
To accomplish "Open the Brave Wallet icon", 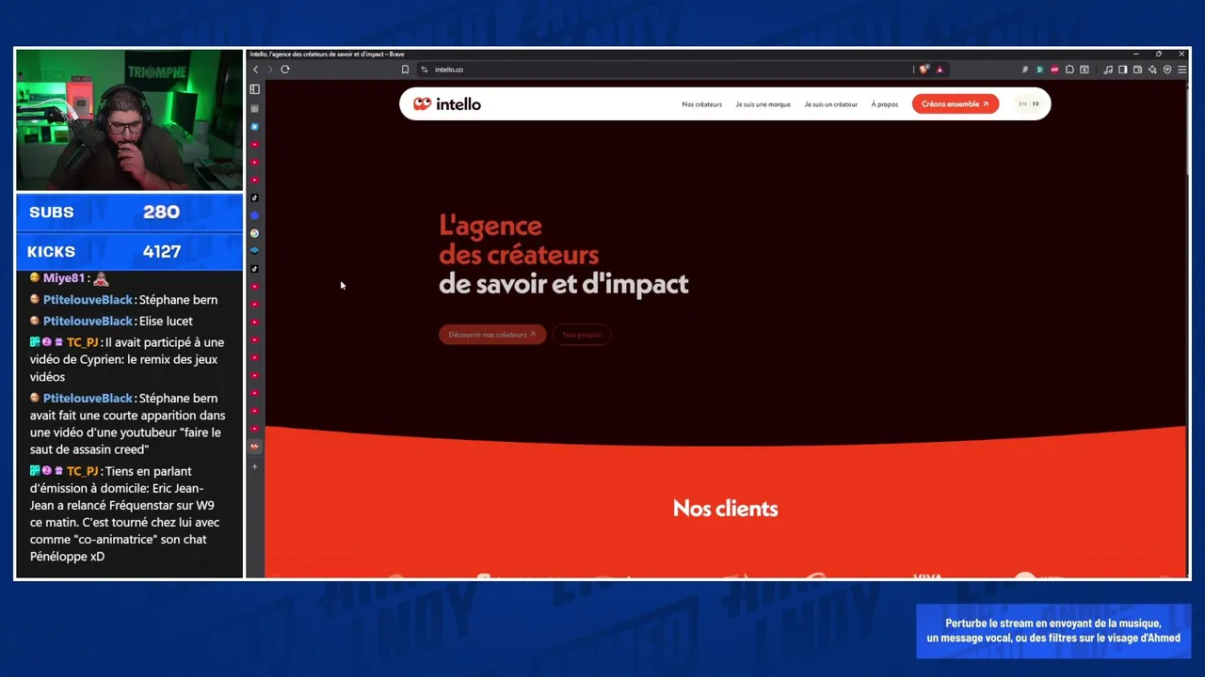I will pos(1137,70).
